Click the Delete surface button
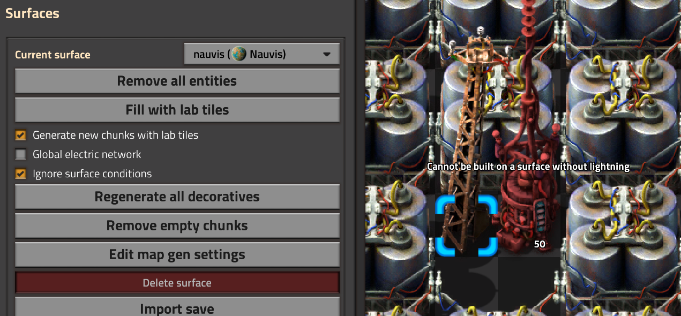This screenshot has height=316, width=681. coord(177,283)
